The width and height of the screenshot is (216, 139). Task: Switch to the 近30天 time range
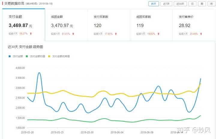(180, 4)
